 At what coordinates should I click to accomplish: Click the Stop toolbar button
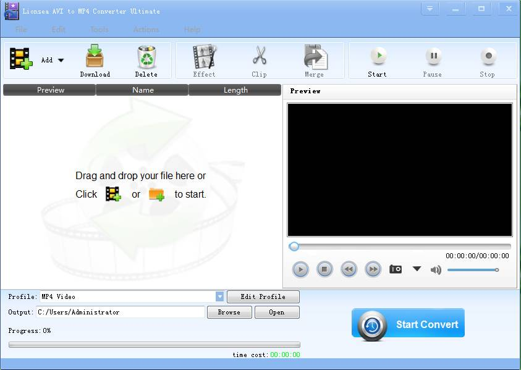coord(488,62)
